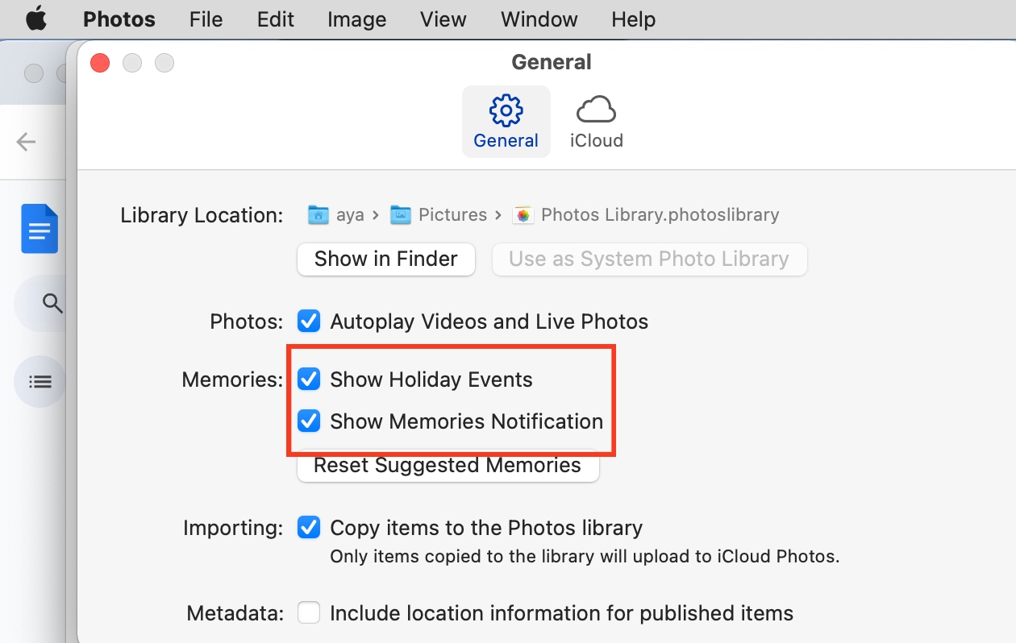Click the blue document icon in the sidebar

pyautogui.click(x=39, y=229)
